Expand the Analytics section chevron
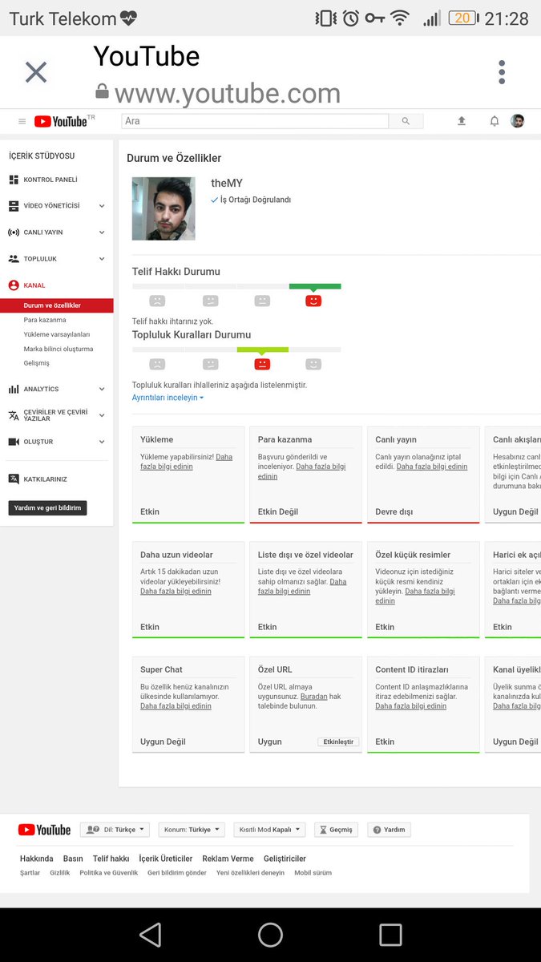 [x=102, y=389]
